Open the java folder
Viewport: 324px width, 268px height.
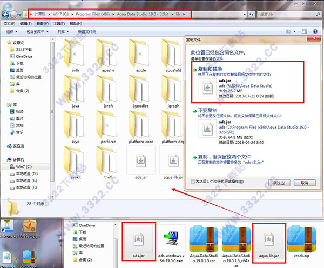click(76, 91)
